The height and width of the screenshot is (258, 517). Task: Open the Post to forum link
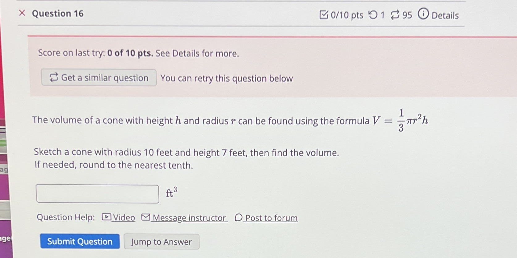pos(271,218)
